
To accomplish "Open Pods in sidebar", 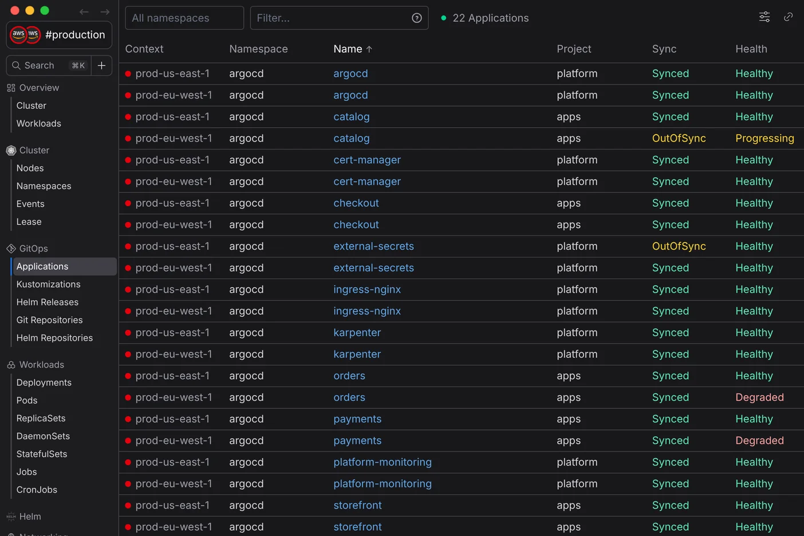I will 27,400.
